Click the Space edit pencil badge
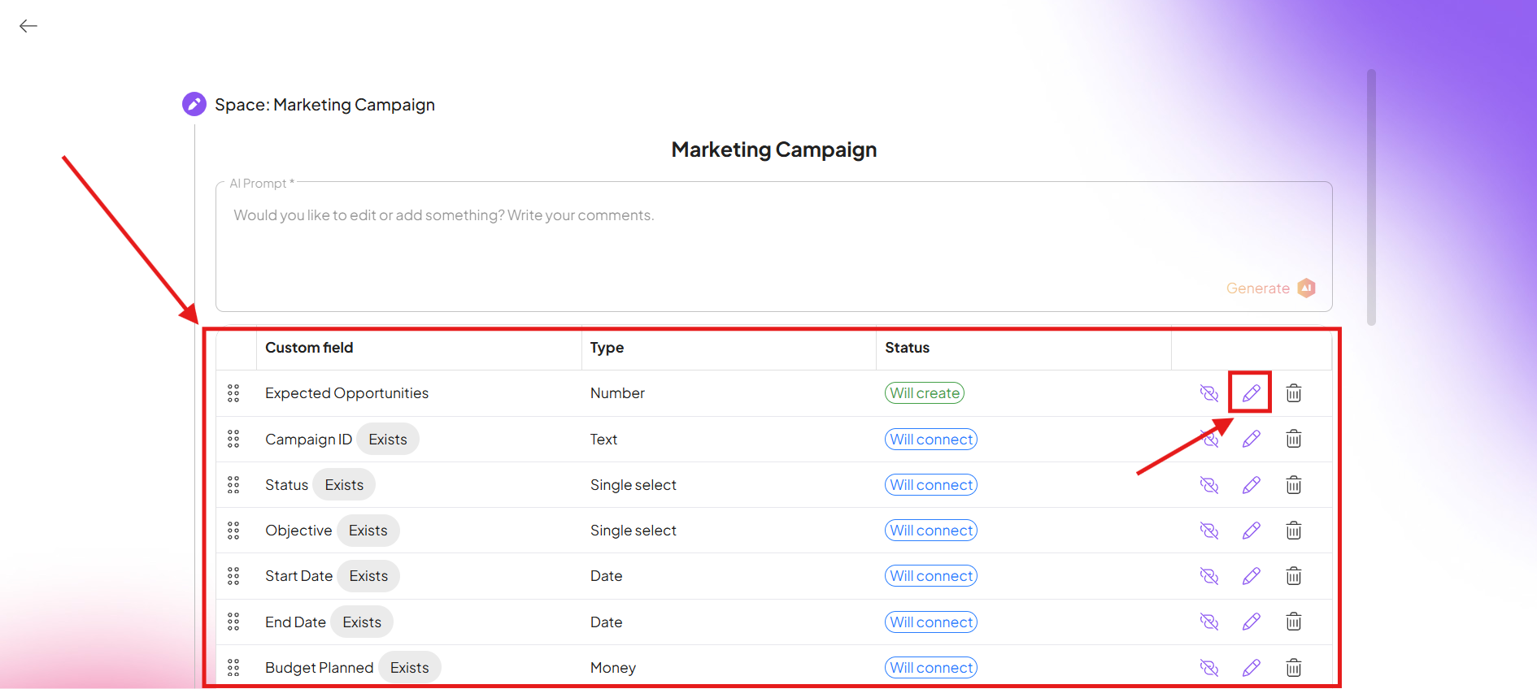 (x=194, y=104)
